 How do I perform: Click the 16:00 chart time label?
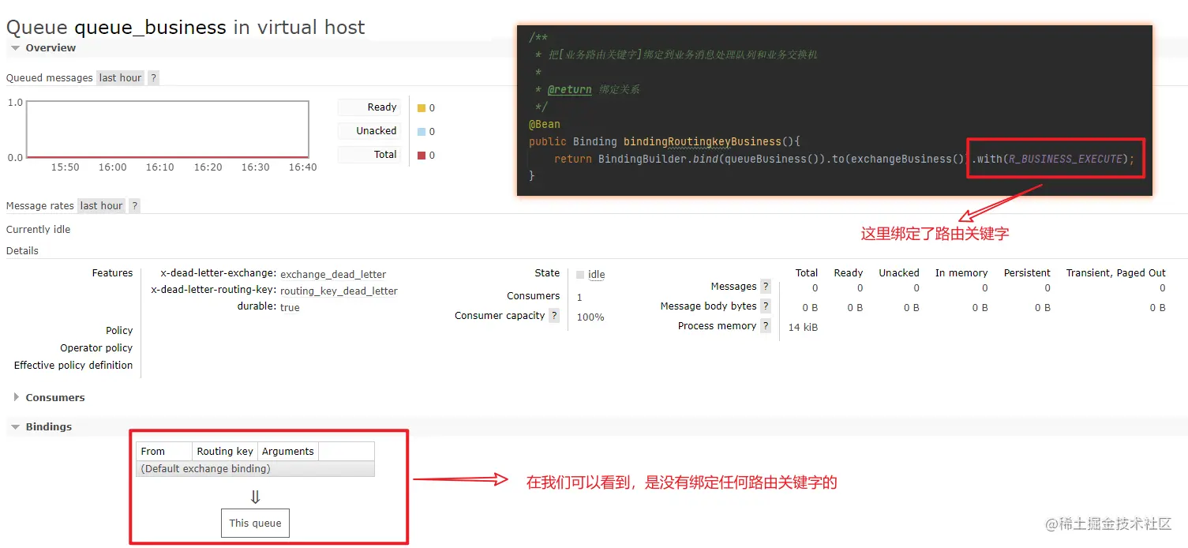pyautogui.click(x=113, y=167)
